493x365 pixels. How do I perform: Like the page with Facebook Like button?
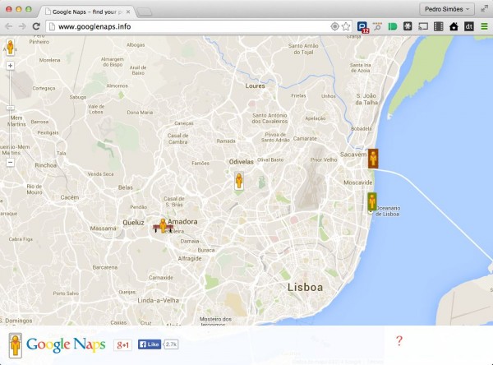pyautogui.click(x=150, y=344)
